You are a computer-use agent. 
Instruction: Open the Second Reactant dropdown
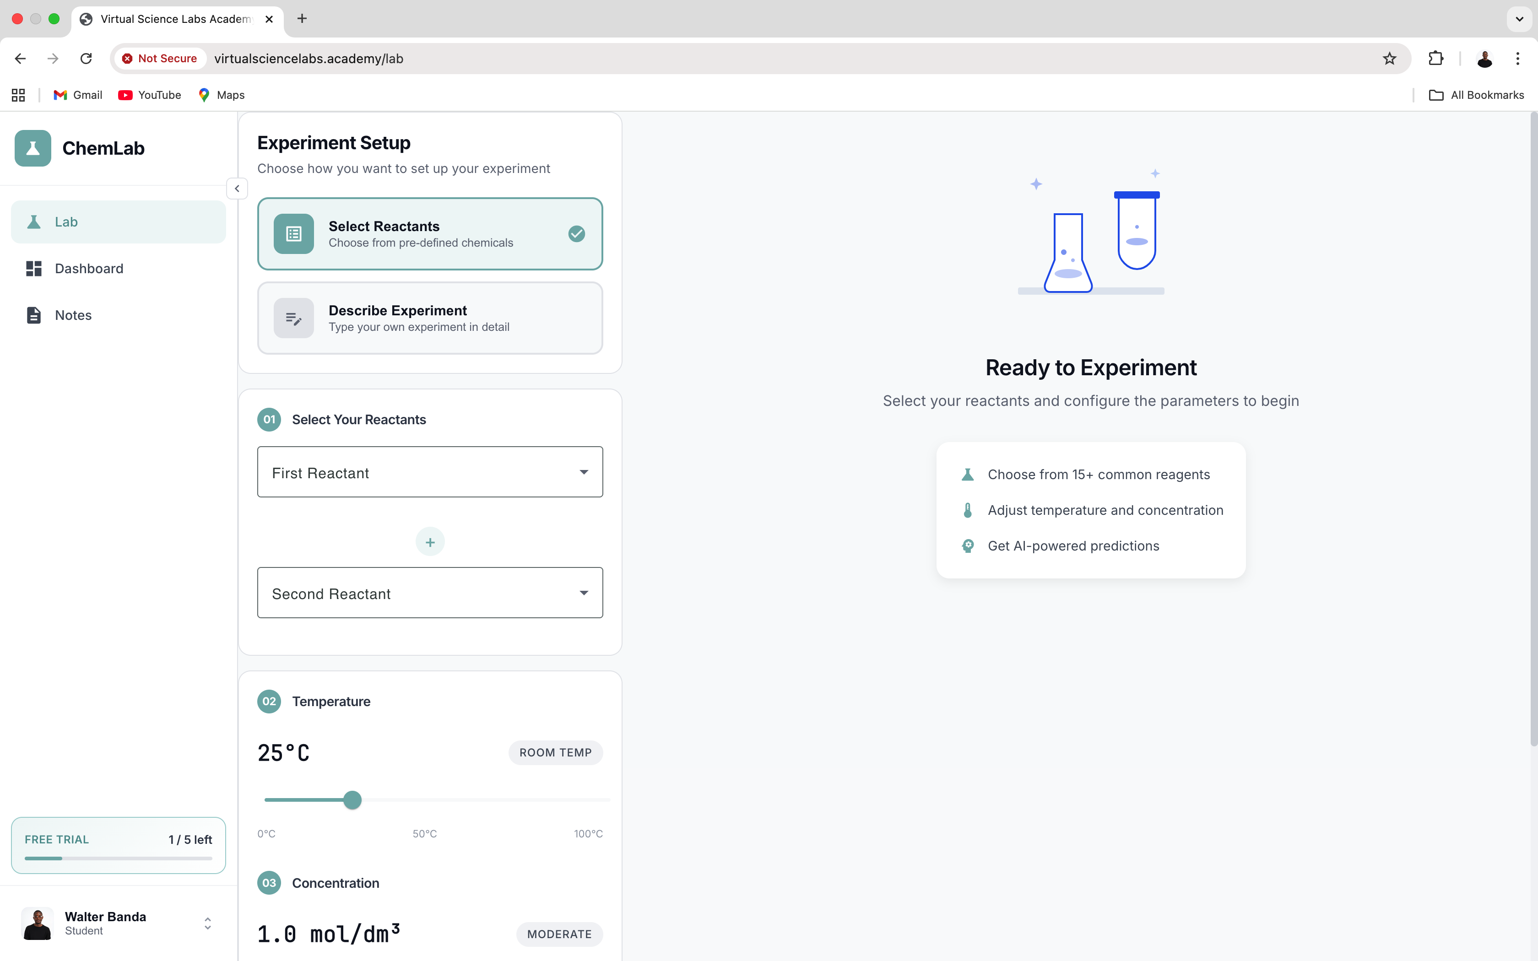coord(430,593)
